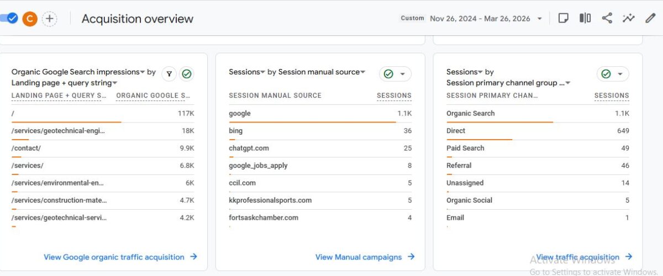Screen dimensions: 663x276
Task: Open the date range dropdown
Action: click(539, 19)
